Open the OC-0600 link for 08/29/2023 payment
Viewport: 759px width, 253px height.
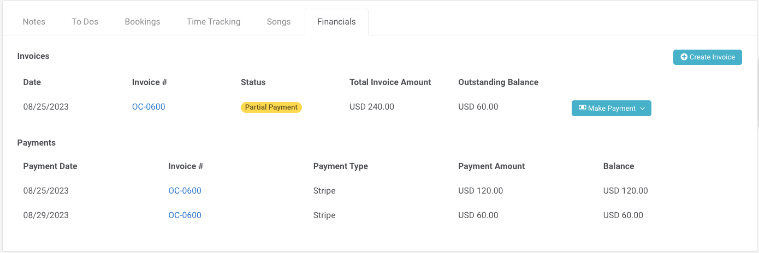tap(185, 215)
